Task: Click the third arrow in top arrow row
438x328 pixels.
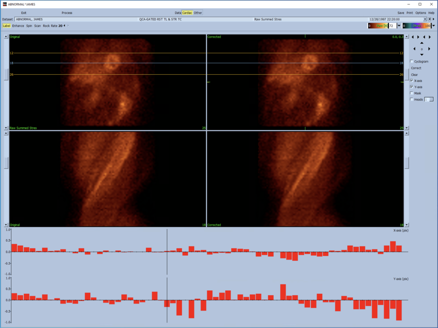Action: (424, 37)
